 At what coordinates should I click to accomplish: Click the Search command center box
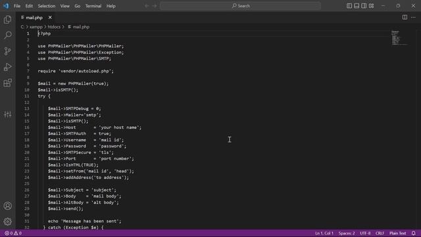240,6
